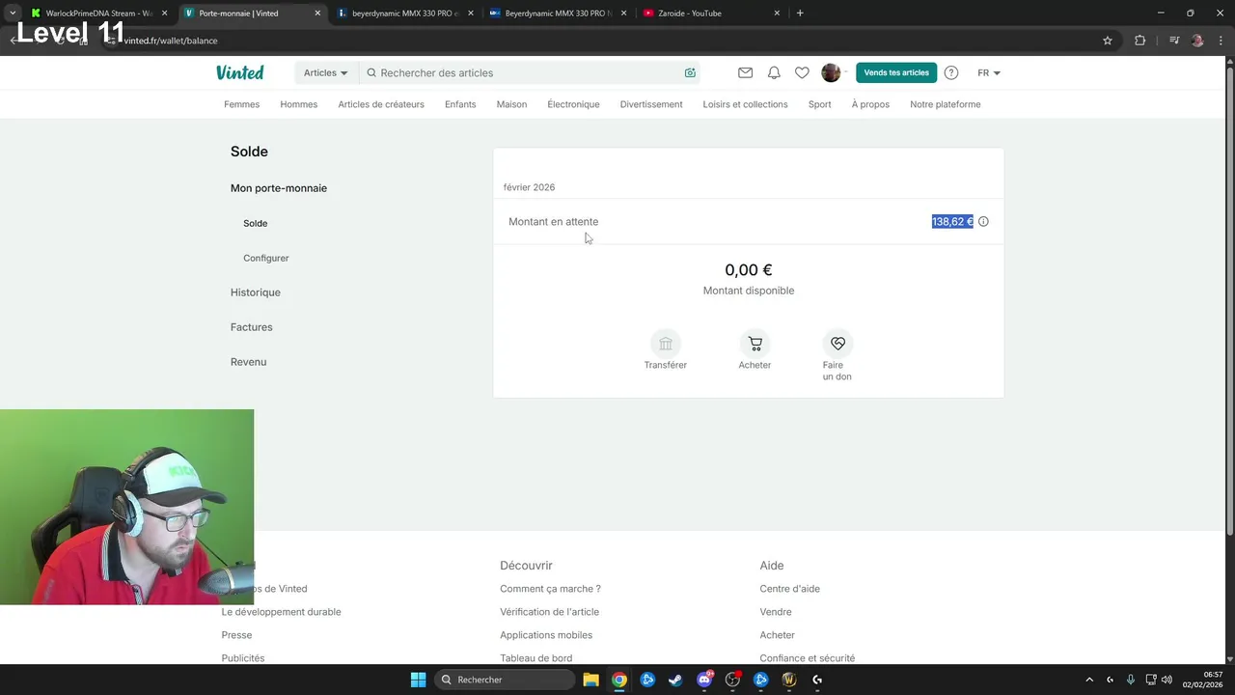Open File Explorer from taskbar
Image resolution: width=1235 pixels, height=695 pixels.
click(591, 680)
